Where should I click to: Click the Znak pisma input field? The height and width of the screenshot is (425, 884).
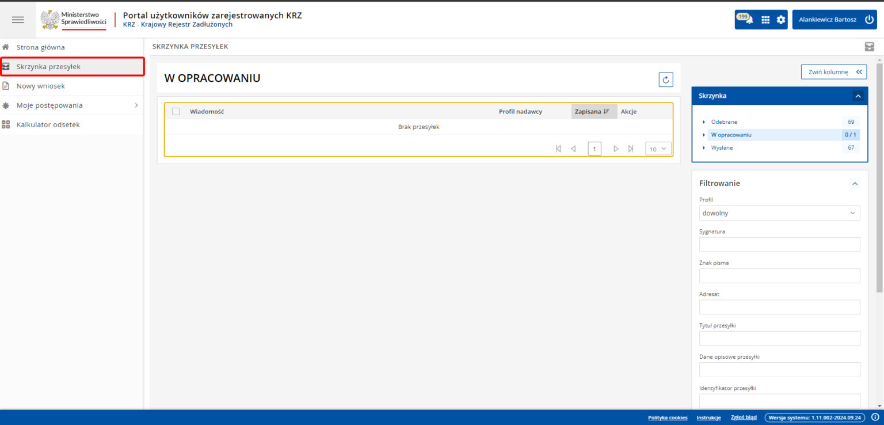point(780,276)
